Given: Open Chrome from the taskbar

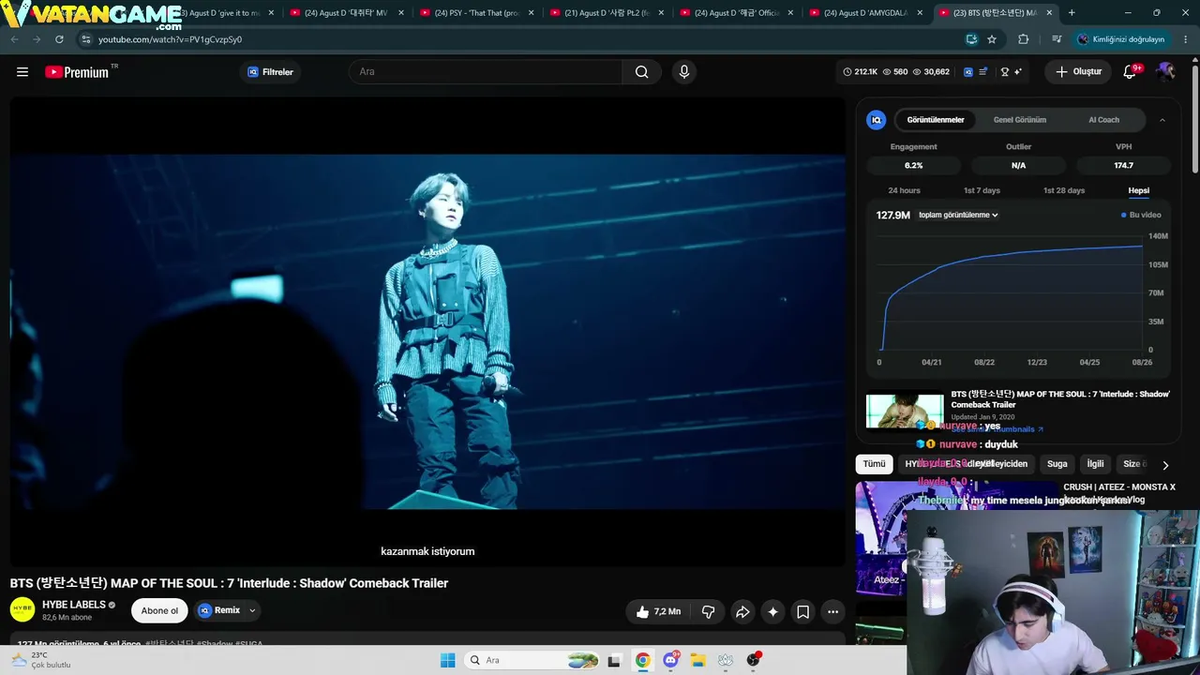Looking at the screenshot, I should click(x=642, y=660).
